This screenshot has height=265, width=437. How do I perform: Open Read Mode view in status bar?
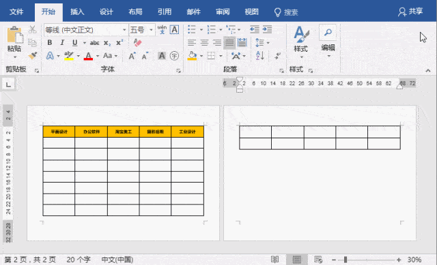pos(274,260)
